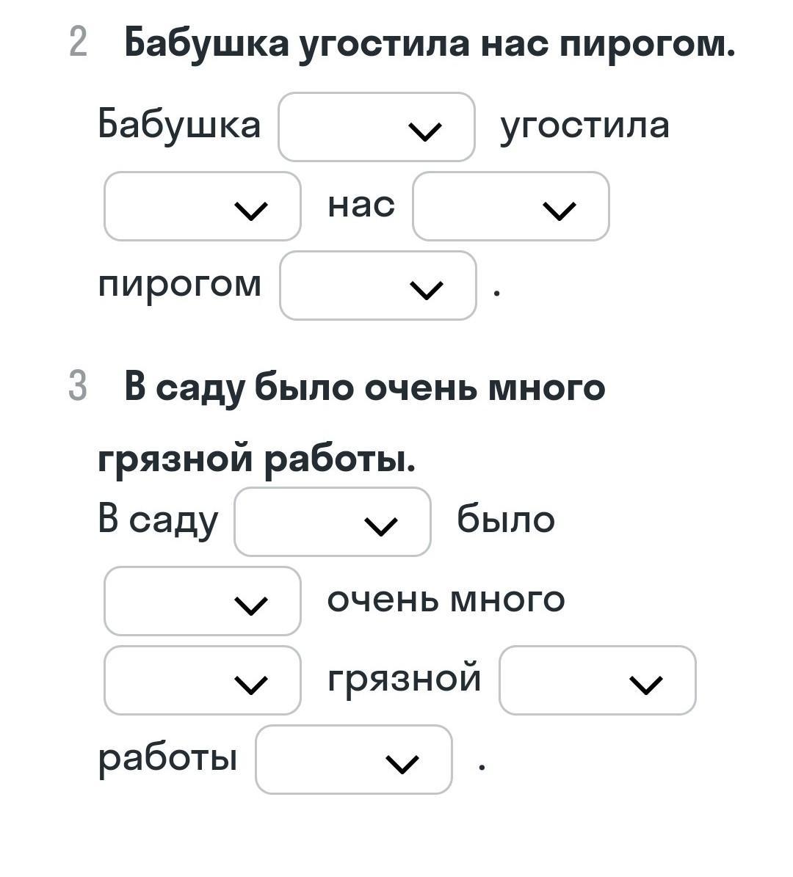
Task: Open the dropdown after the word работы
Action: [x=353, y=760]
